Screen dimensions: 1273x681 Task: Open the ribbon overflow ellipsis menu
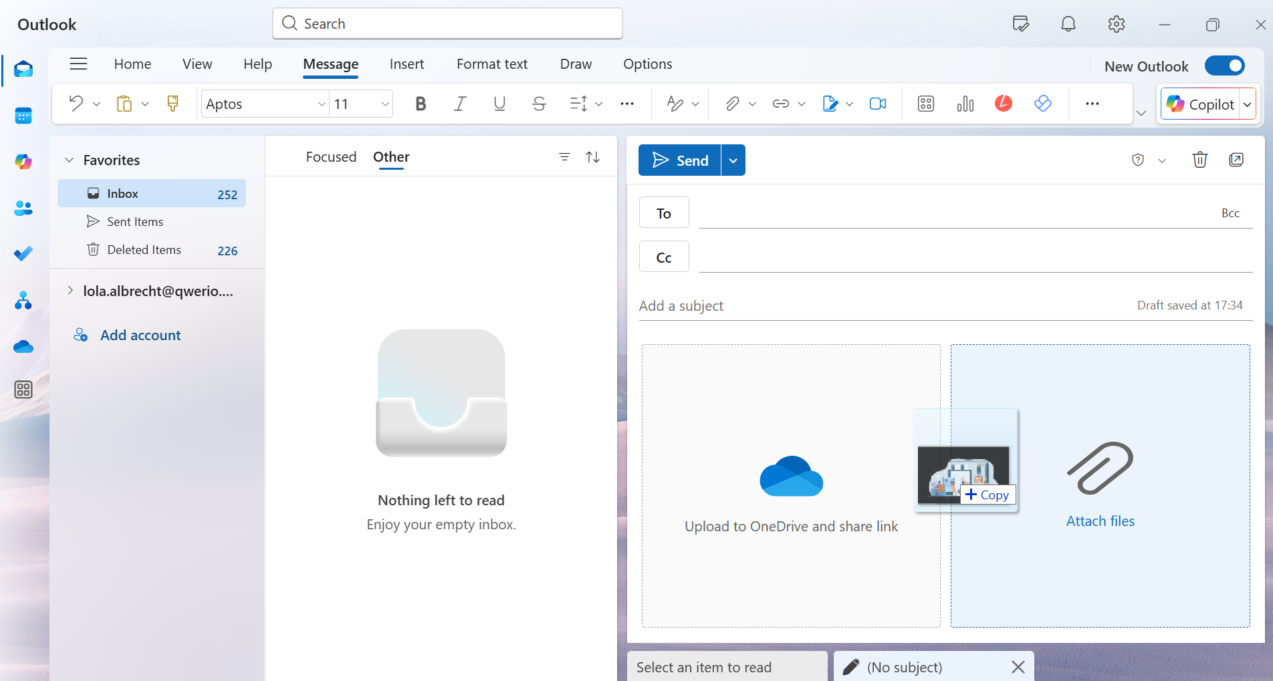(1092, 104)
